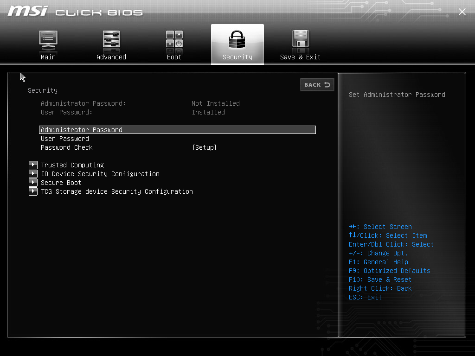The image size is (475, 356).
Task: Select the Administrator Password entry
Action: pos(82,130)
